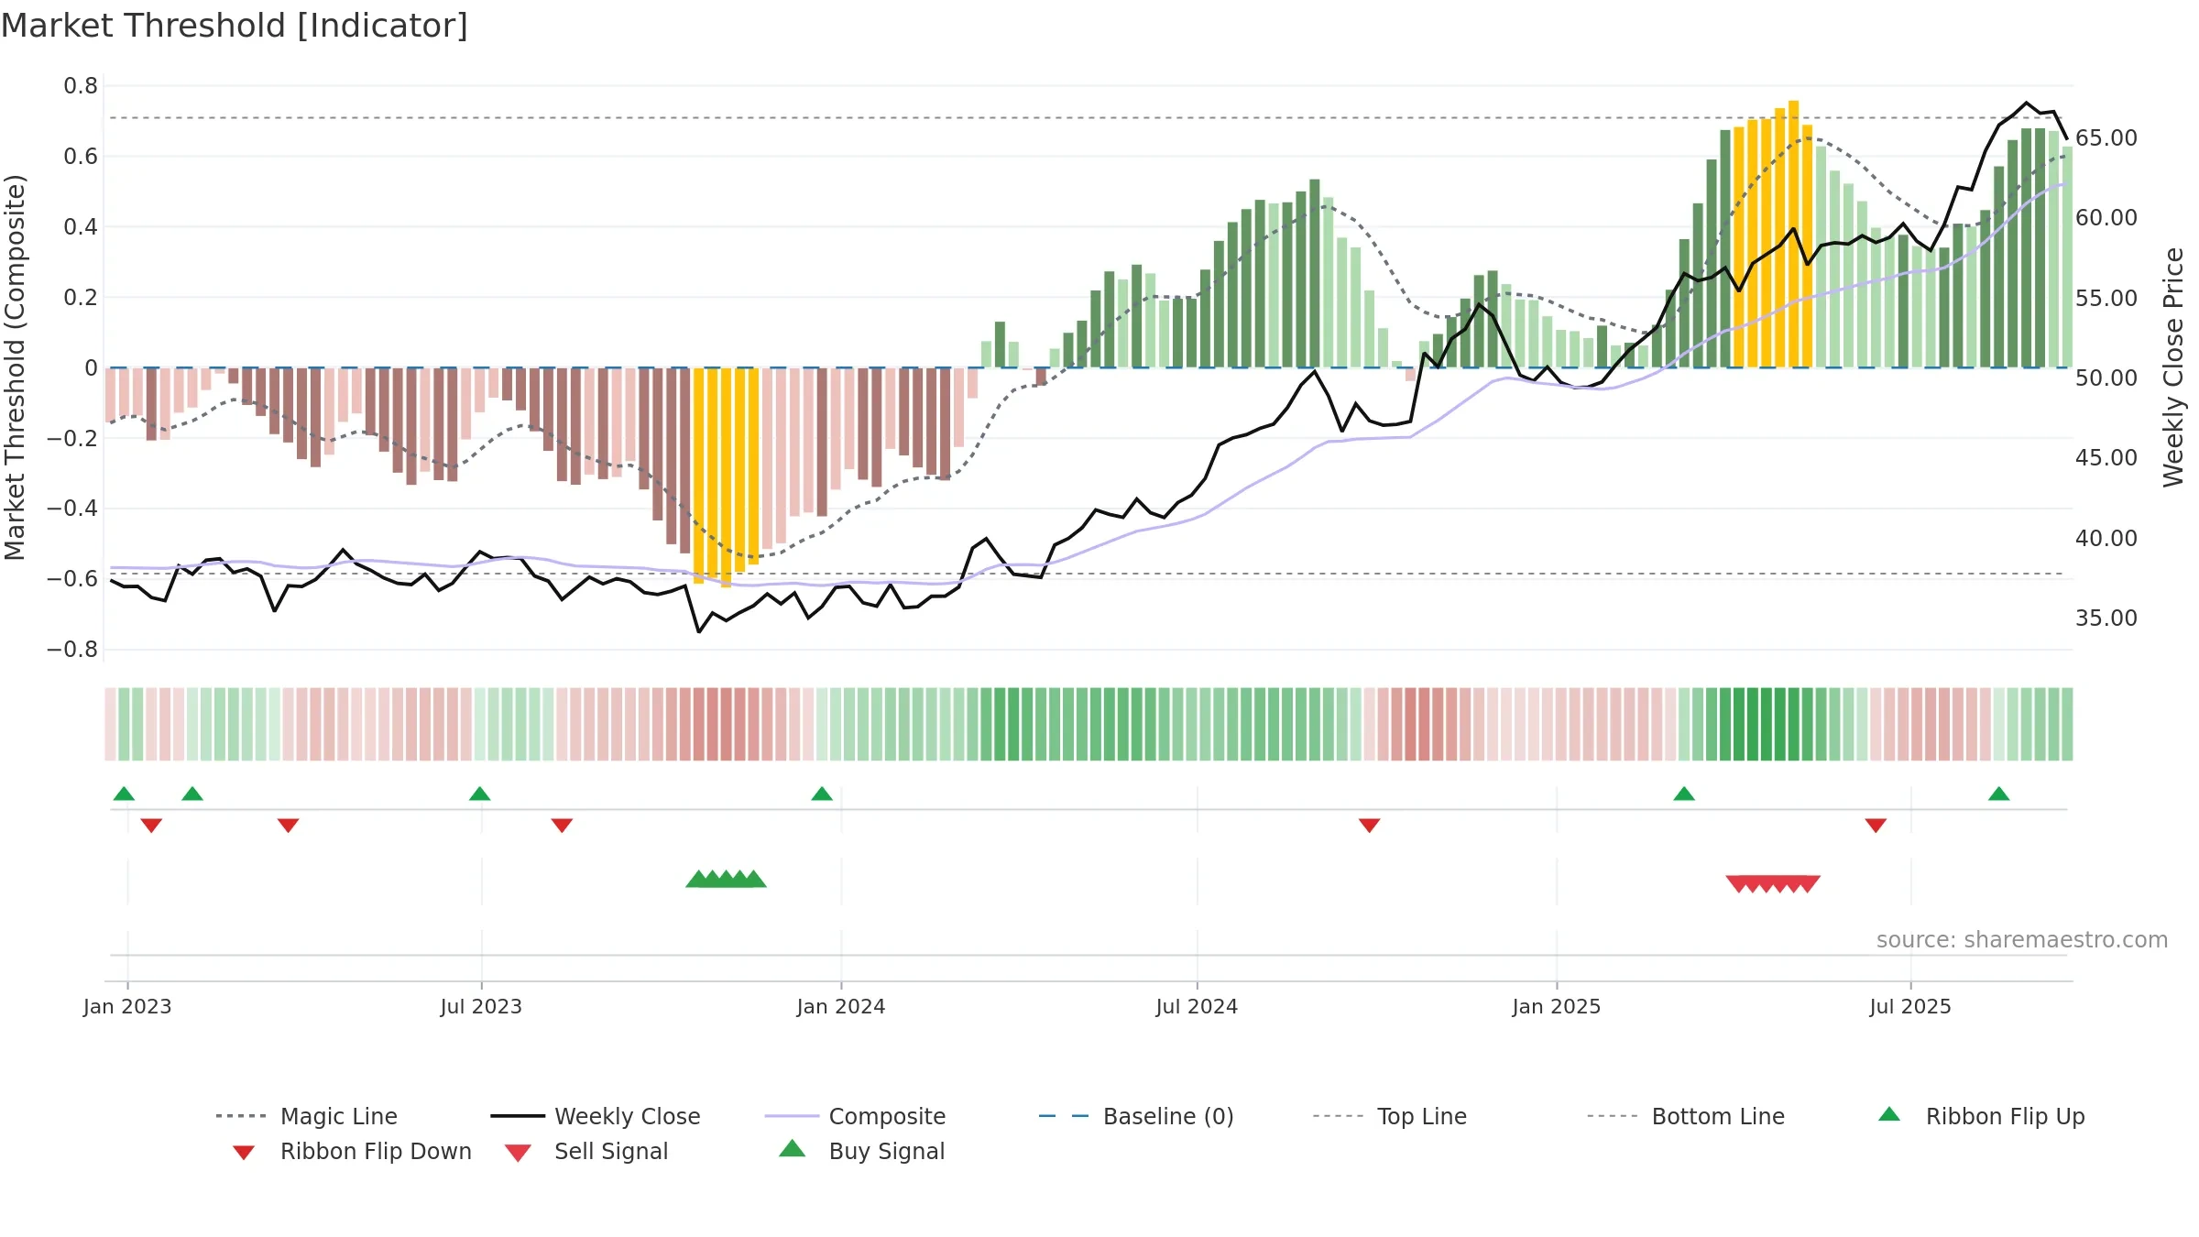Click the 65.00 price tick label
This screenshot has height=1237, width=2199.
click(x=2106, y=138)
